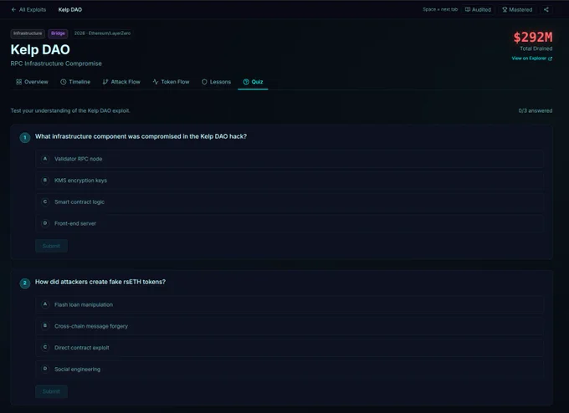
Task: Mark exploit as Mastered
Action: 517,10
